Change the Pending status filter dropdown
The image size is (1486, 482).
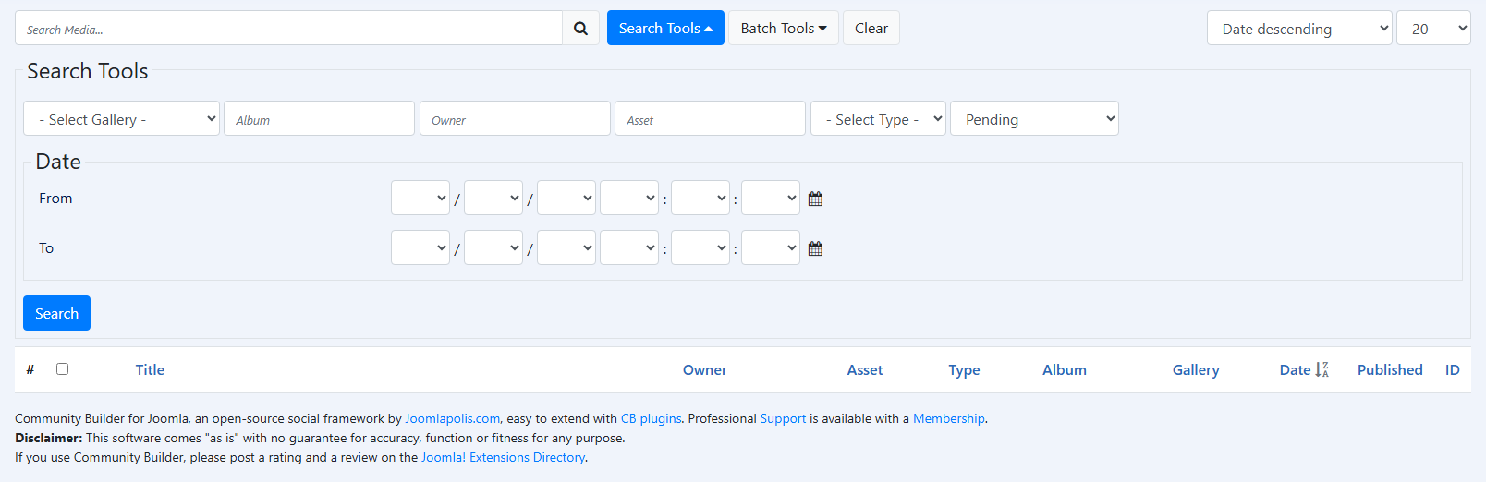(x=1033, y=119)
